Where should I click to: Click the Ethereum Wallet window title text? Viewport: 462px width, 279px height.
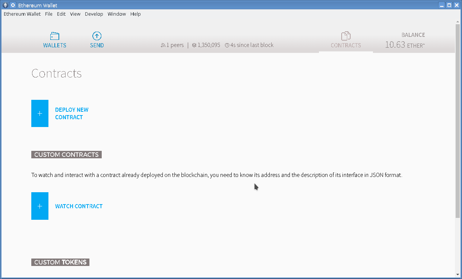38,6
